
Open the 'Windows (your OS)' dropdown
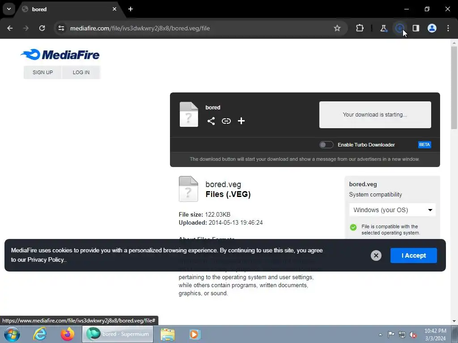tap(392, 210)
